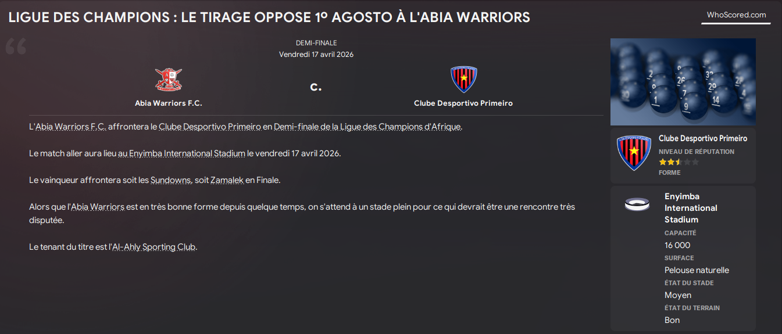Click the Enyimba International Stadium heading in the side panel
Viewport: 782px width, 334px height.
[x=691, y=208]
